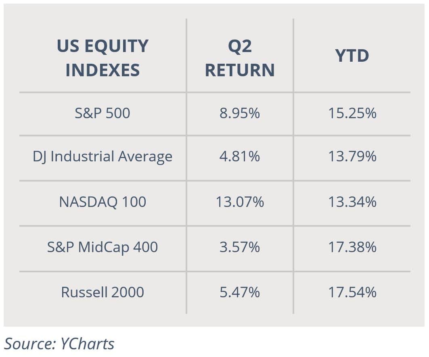Click the 4.81% Q2 return cell

240,157
